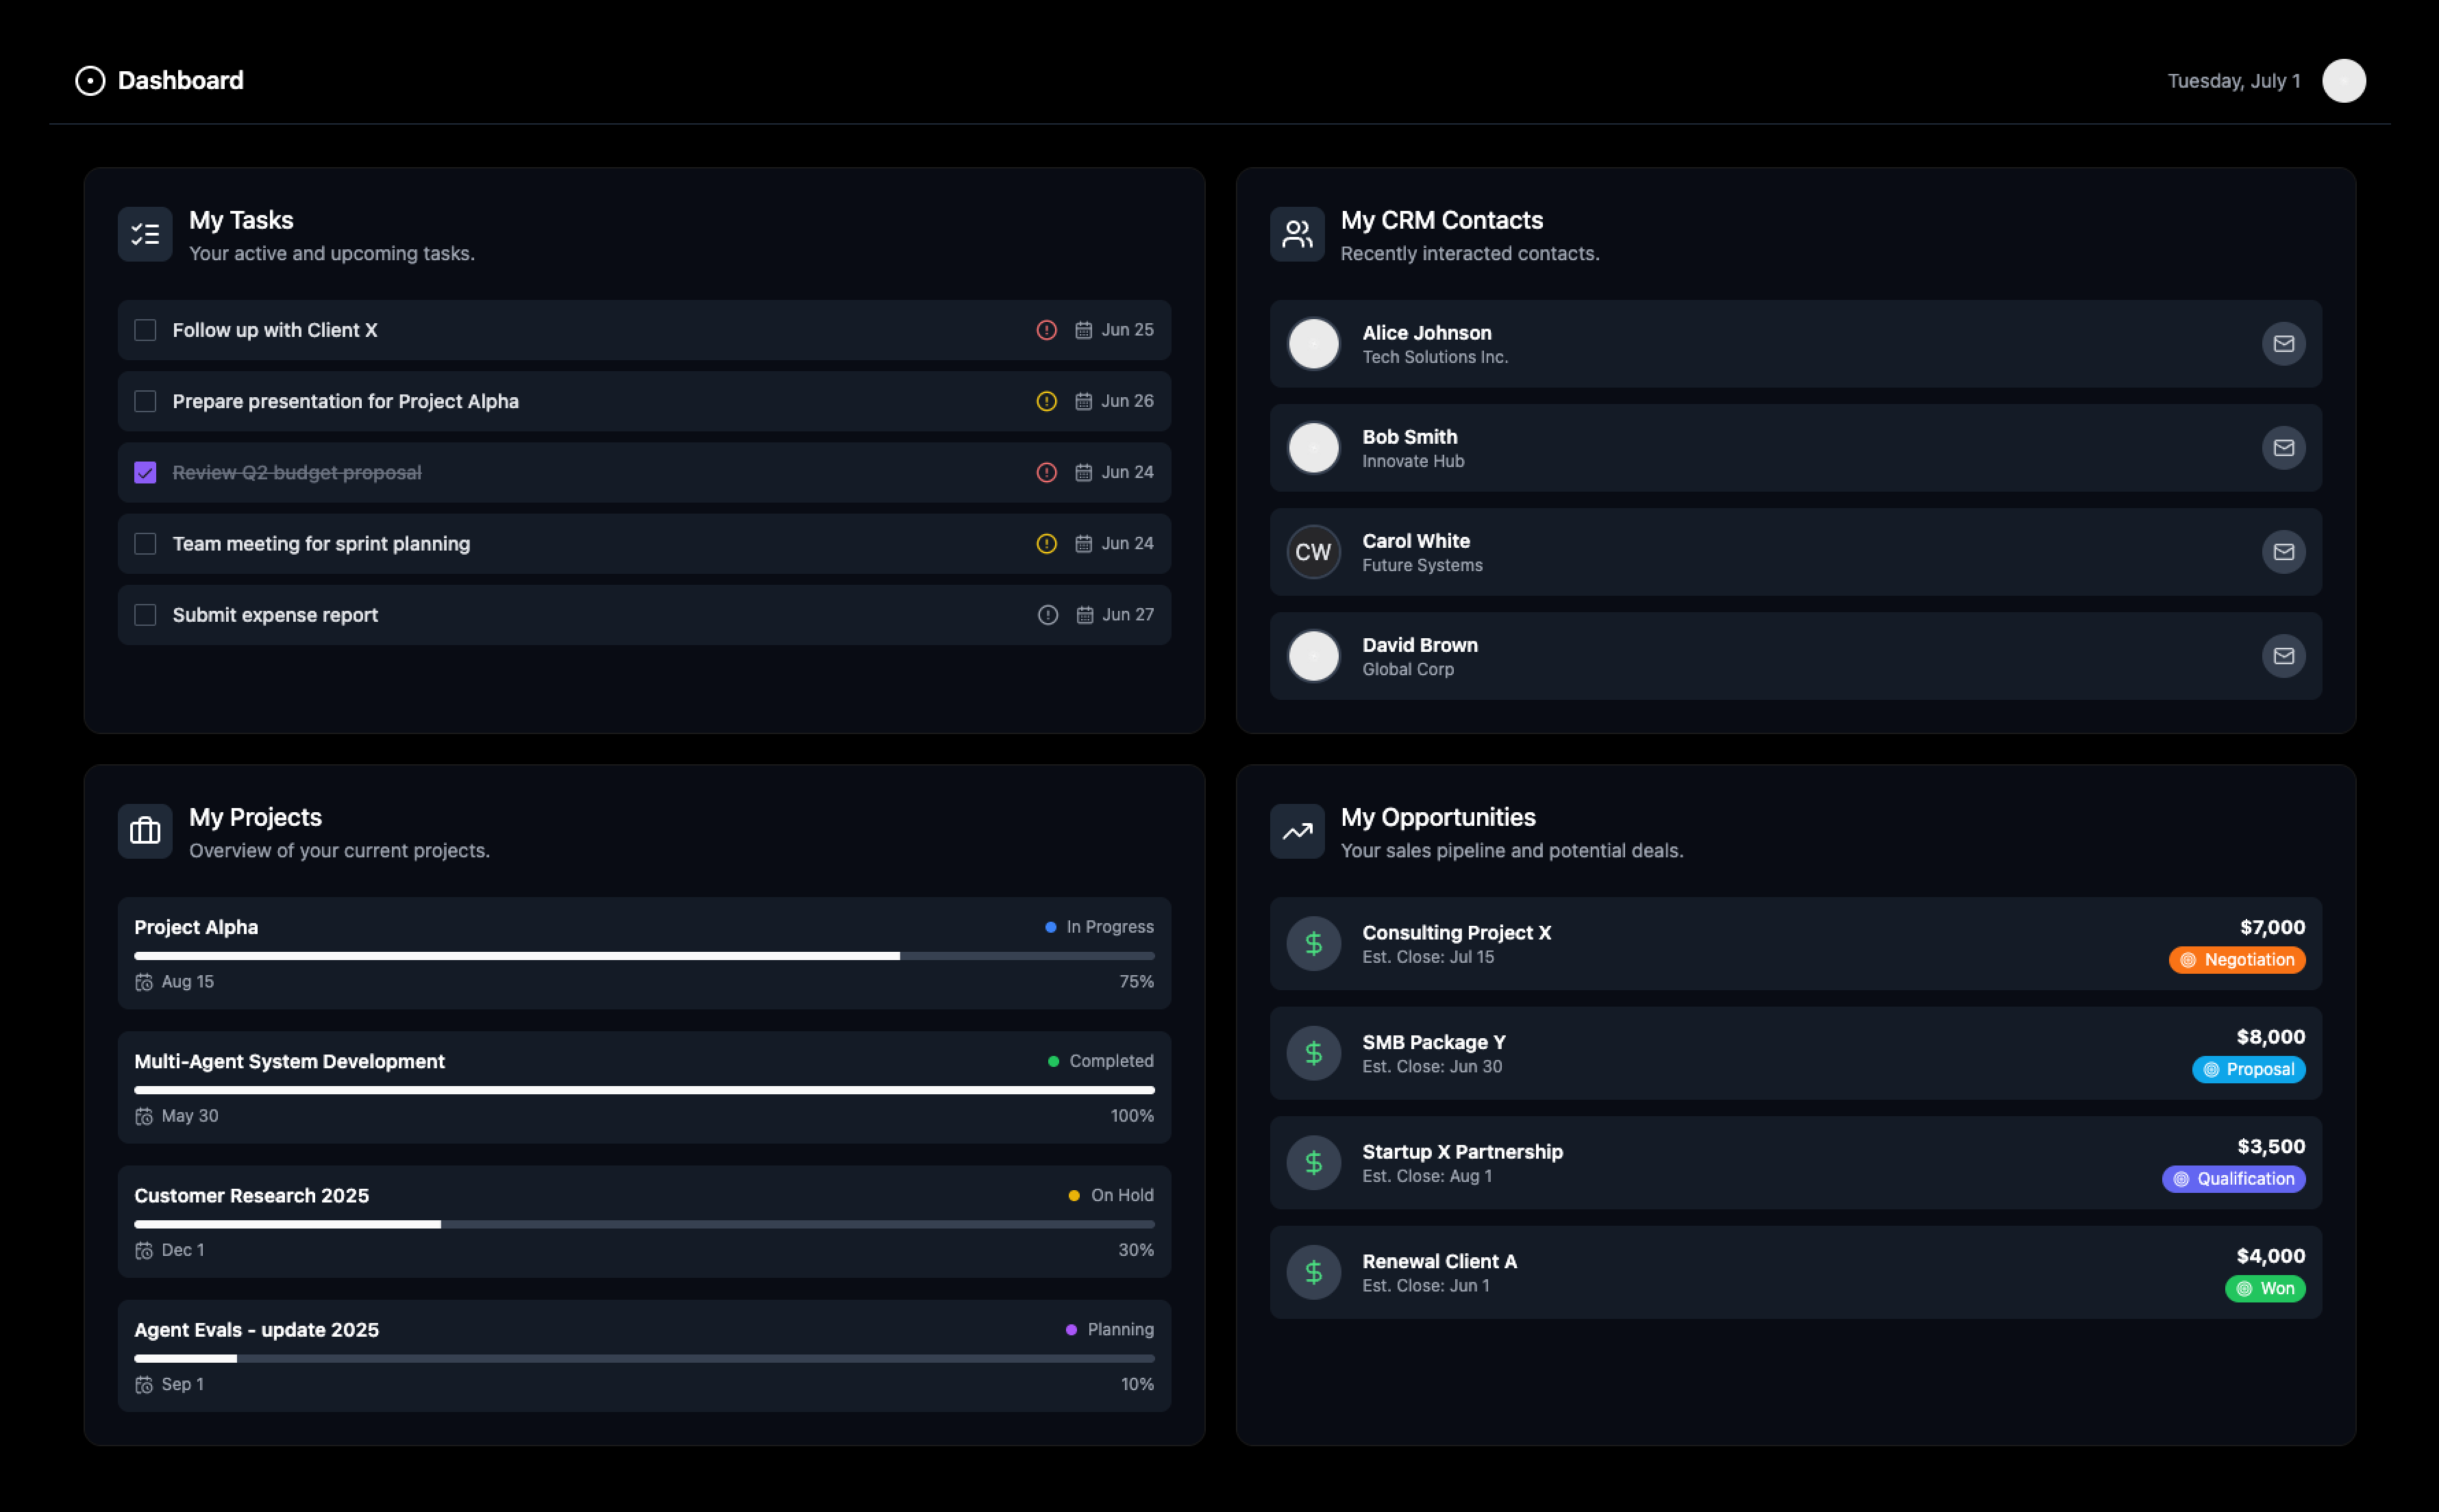
Task: Click the email icon for Alice Johnson
Action: click(2283, 344)
